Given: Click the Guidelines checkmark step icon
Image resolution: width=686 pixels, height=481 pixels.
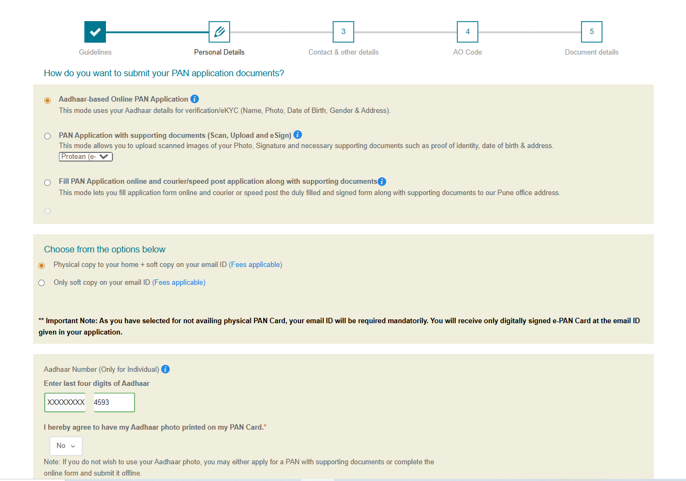Looking at the screenshot, I should pyautogui.click(x=95, y=32).
